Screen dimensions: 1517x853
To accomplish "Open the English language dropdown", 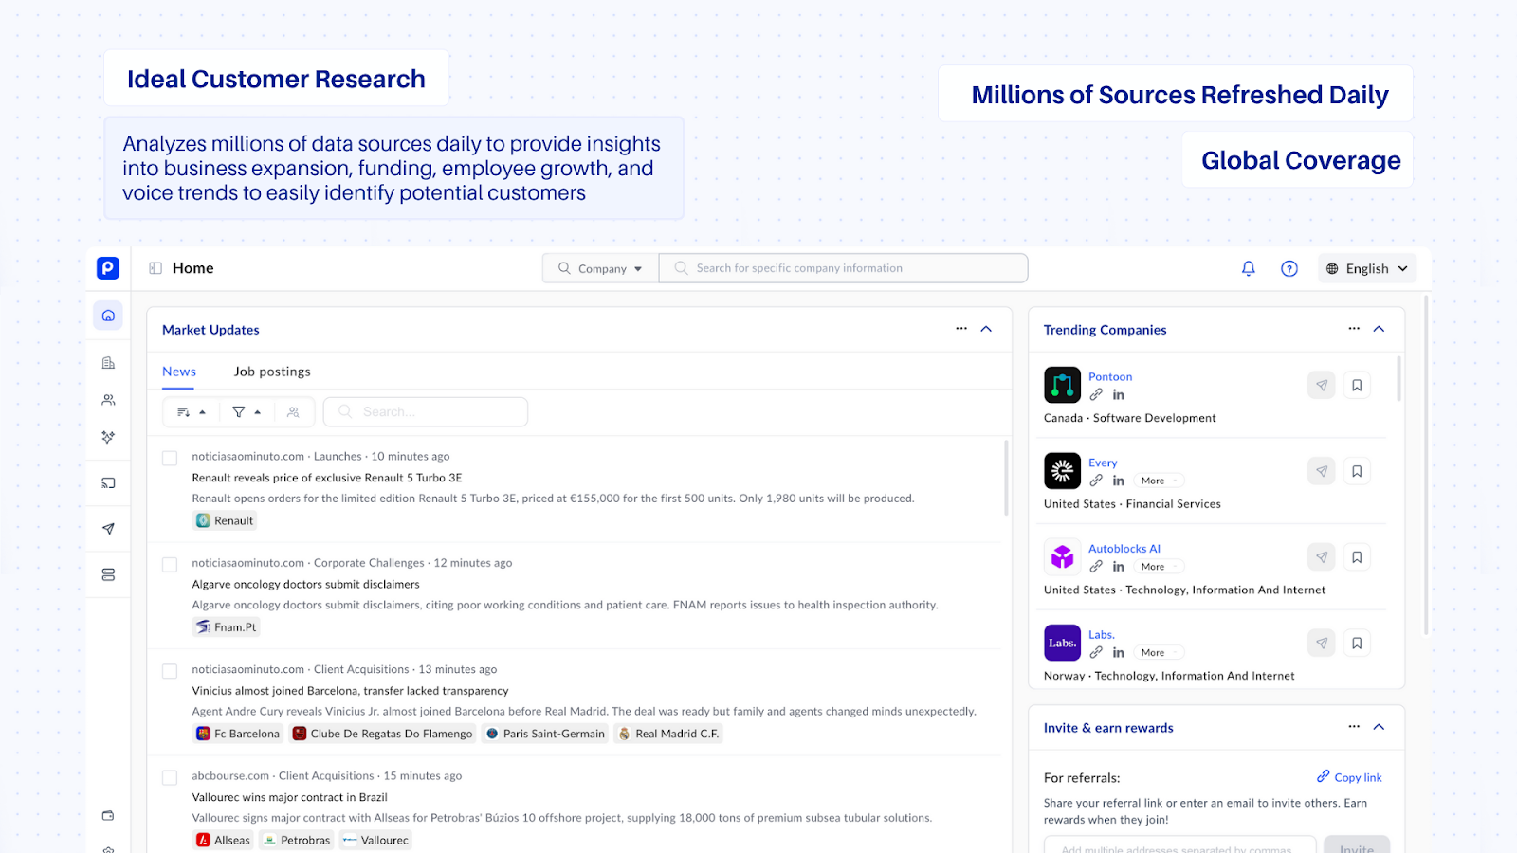I will click(1366, 267).
